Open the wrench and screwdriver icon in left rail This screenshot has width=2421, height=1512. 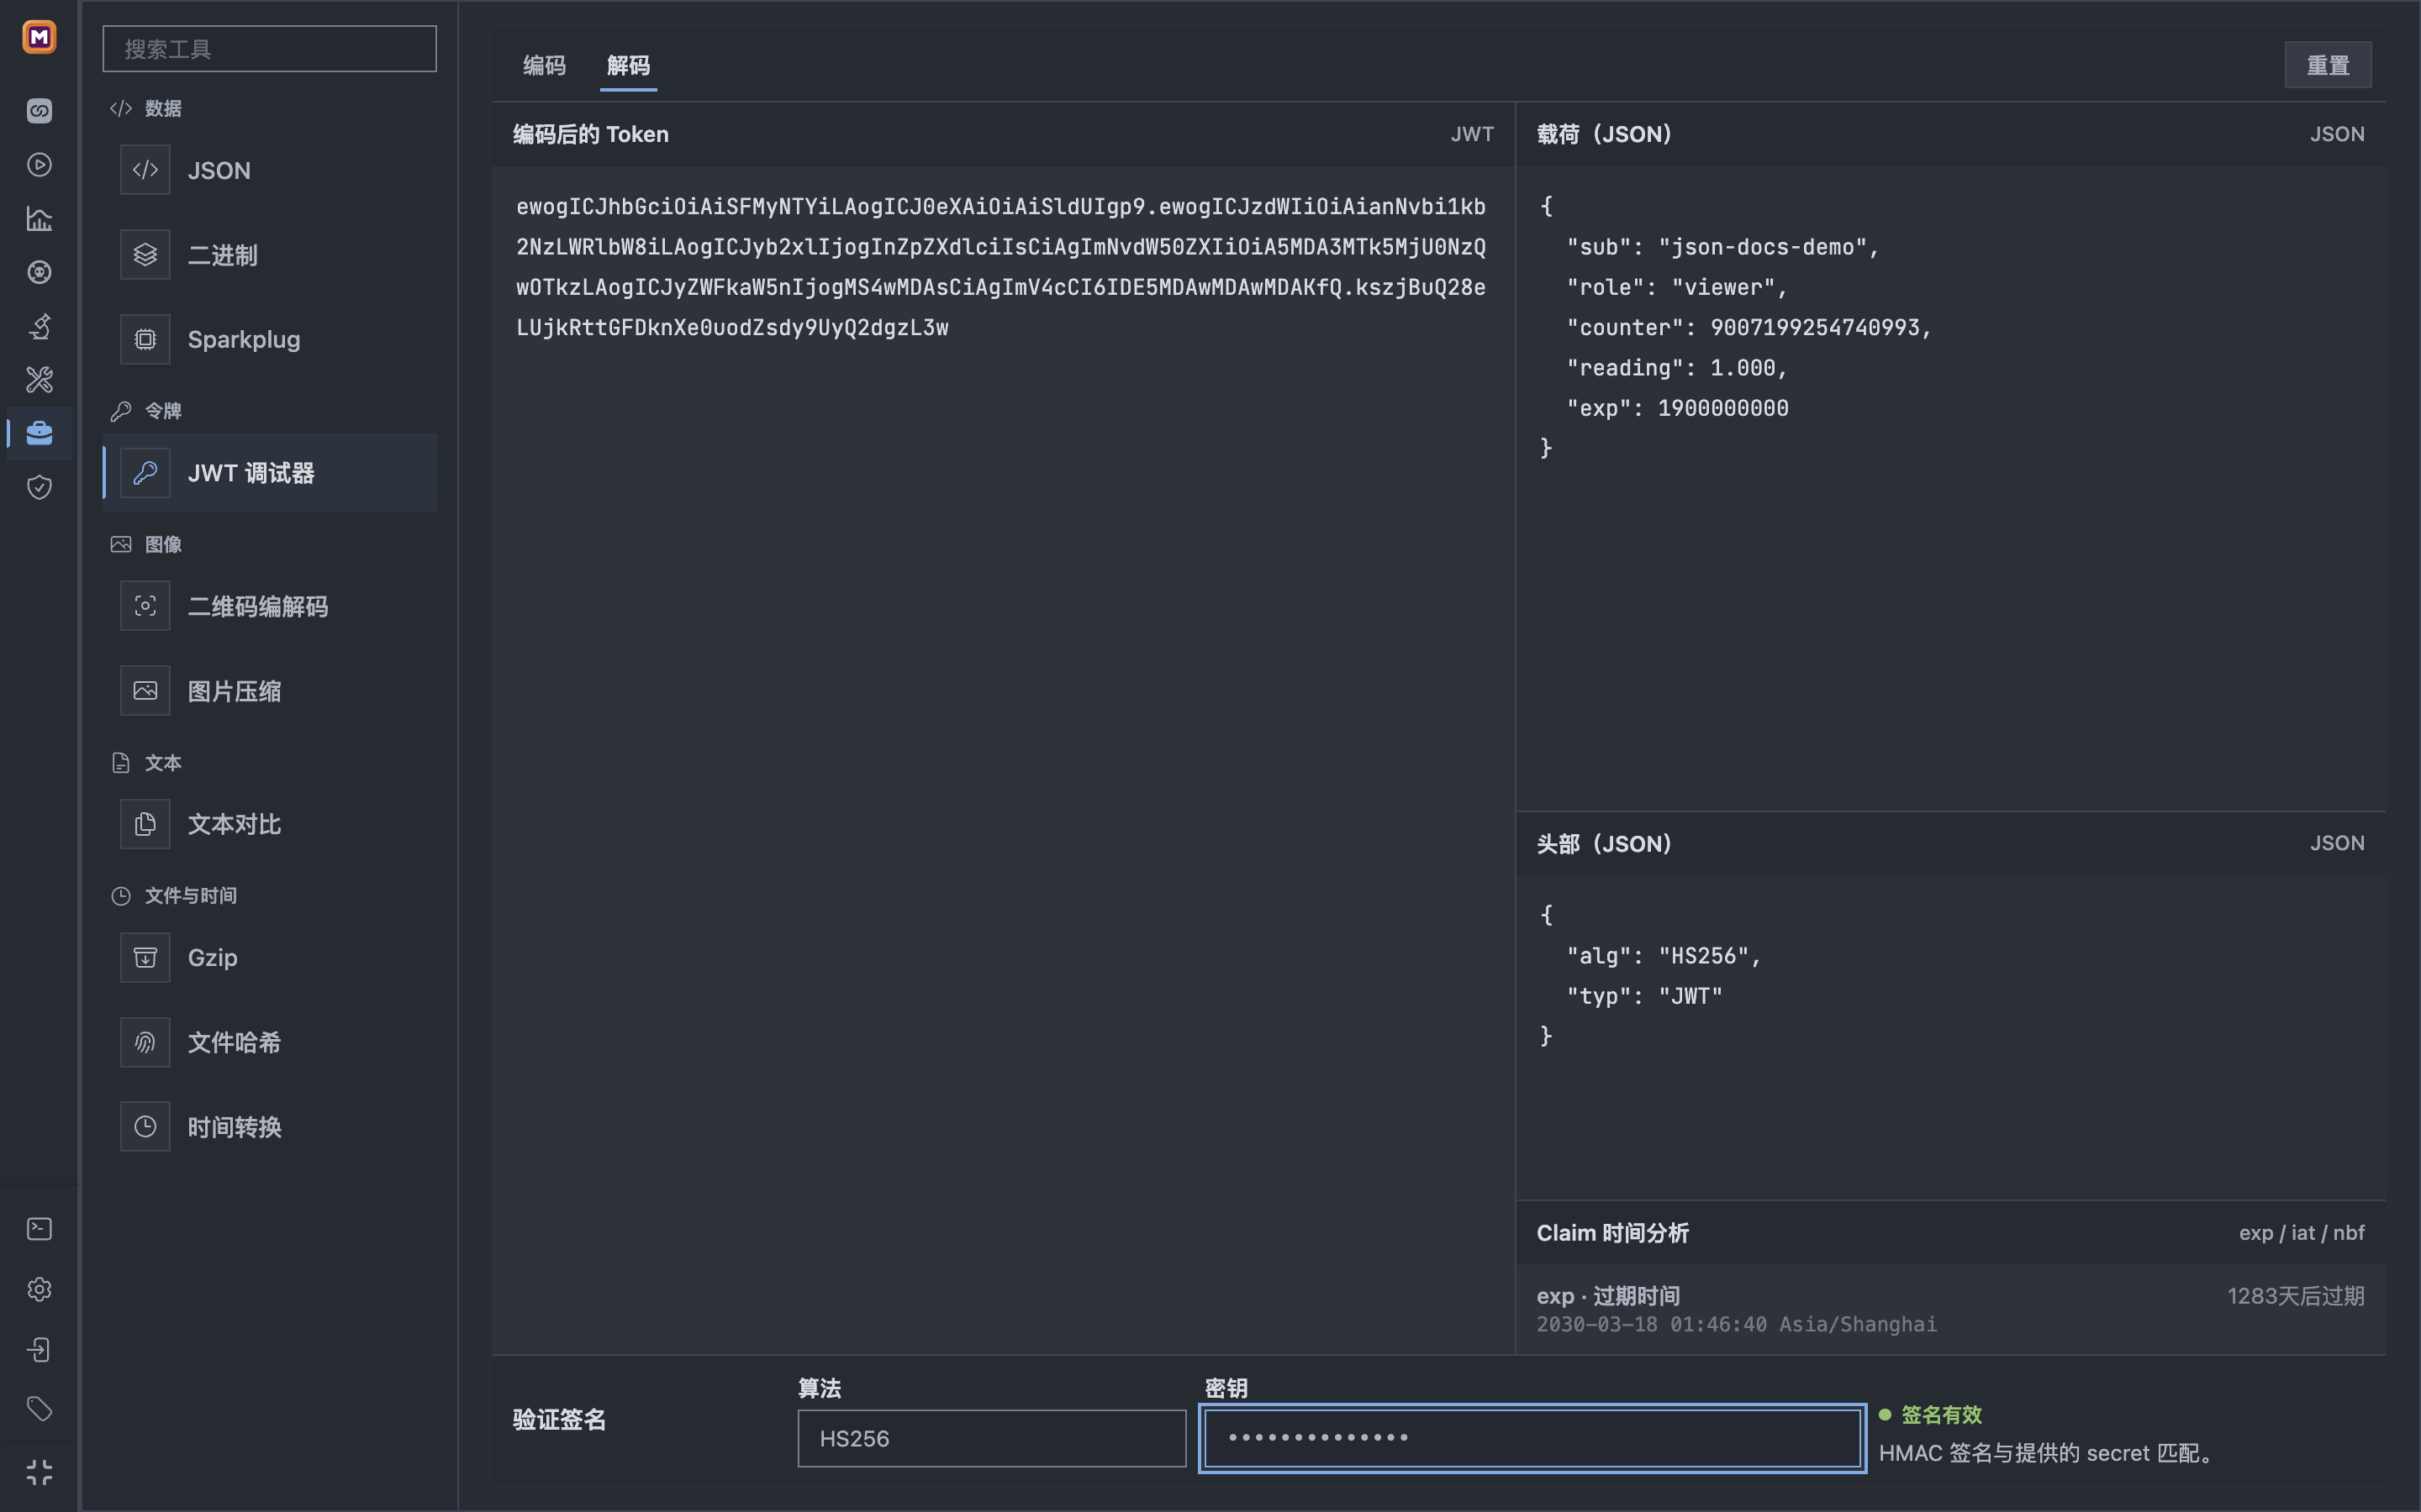pos(39,380)
